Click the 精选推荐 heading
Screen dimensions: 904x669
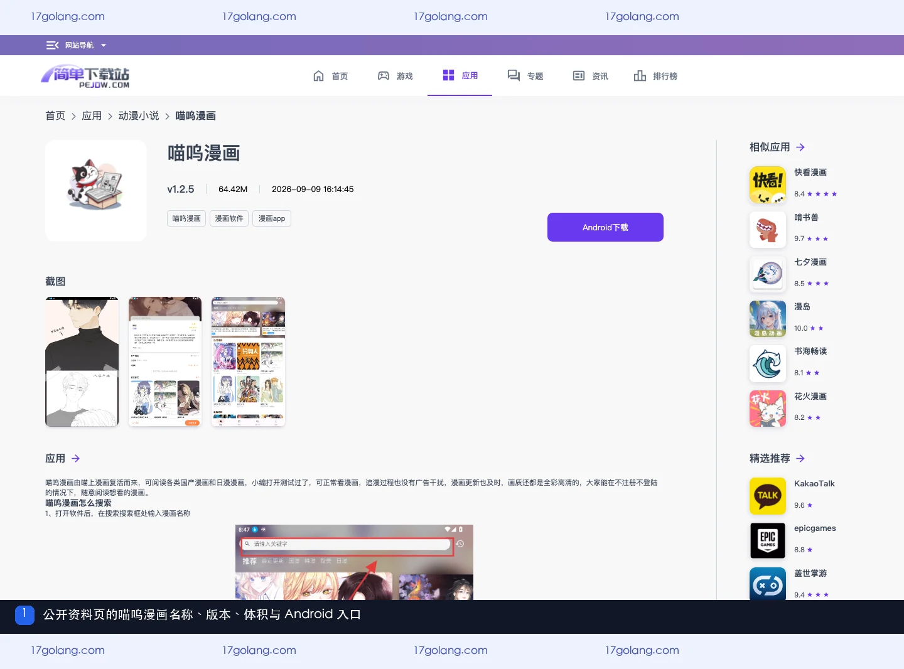click(x=770, y=458)
